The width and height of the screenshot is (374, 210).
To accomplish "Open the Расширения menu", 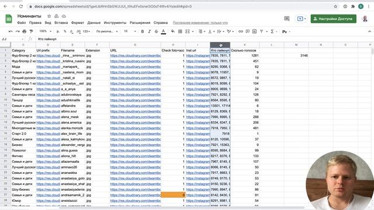I will [x=140, y=23].
